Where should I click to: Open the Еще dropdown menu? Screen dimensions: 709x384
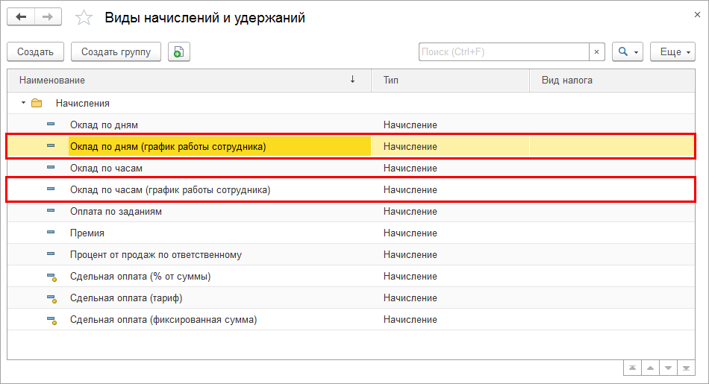(x=673, y=52)
